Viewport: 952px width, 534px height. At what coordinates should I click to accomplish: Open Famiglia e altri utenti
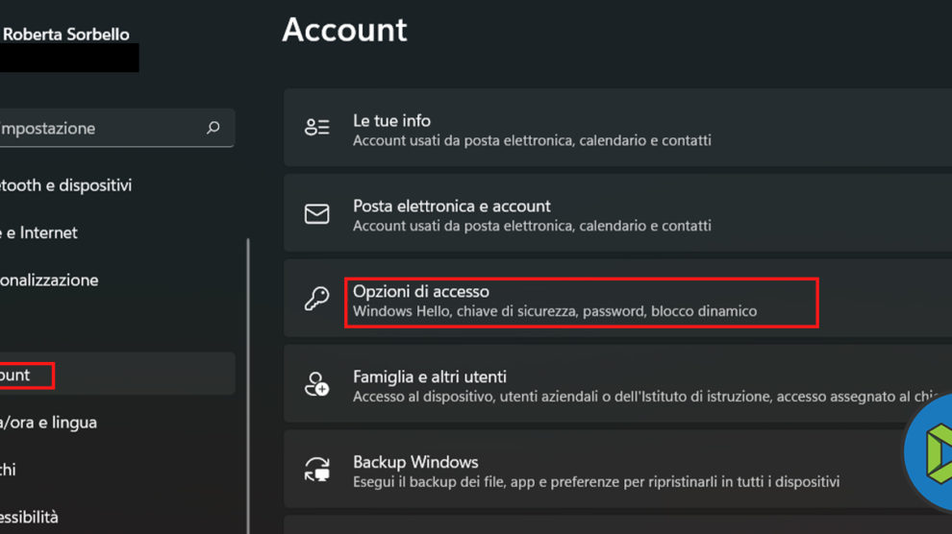coord(429,376)
